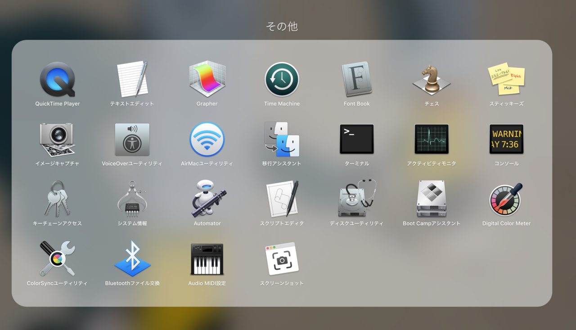The image size is (576, 330).
Task: Click the "Font Book" label text
Action: click(357, 104)
